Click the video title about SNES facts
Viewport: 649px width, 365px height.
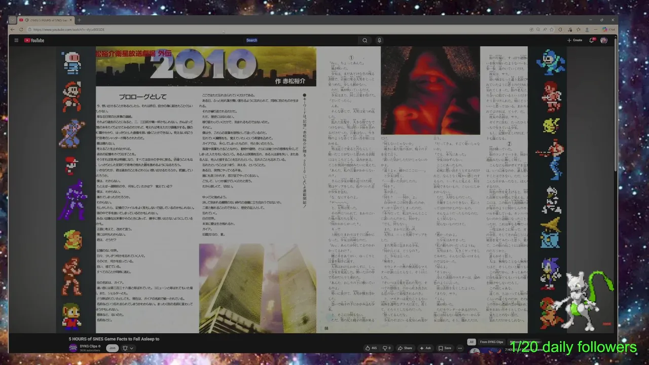pyautogui.click(x=114, y=339)
